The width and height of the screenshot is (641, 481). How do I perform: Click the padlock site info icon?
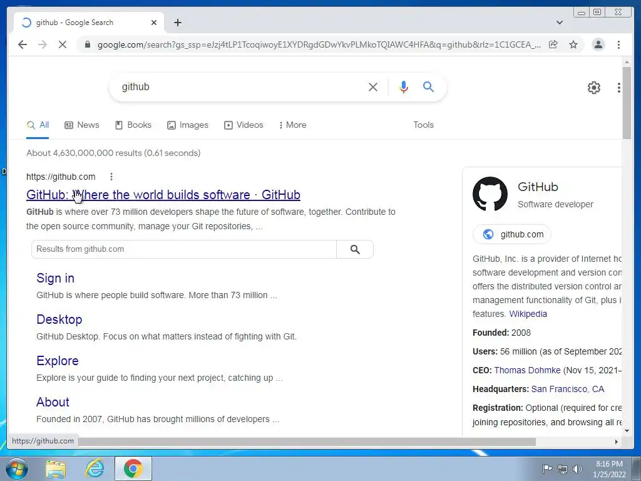pos(87,44)
